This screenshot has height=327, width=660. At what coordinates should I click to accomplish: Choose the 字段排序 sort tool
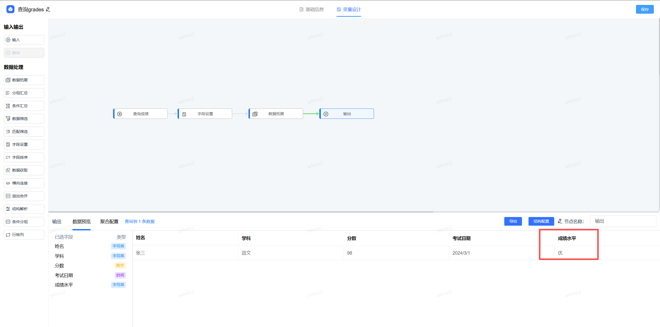(24, 157)
